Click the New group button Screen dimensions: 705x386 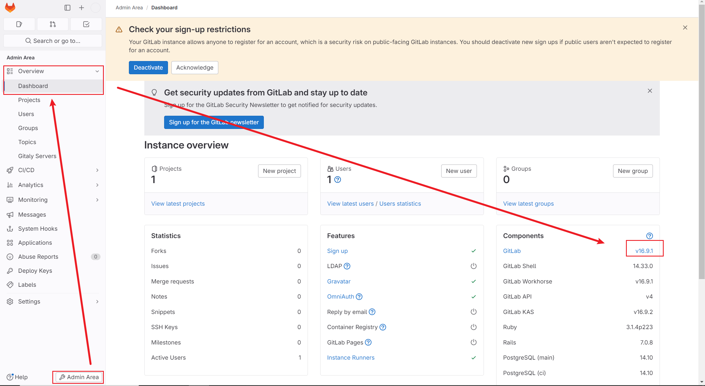(x=633, y=171)
